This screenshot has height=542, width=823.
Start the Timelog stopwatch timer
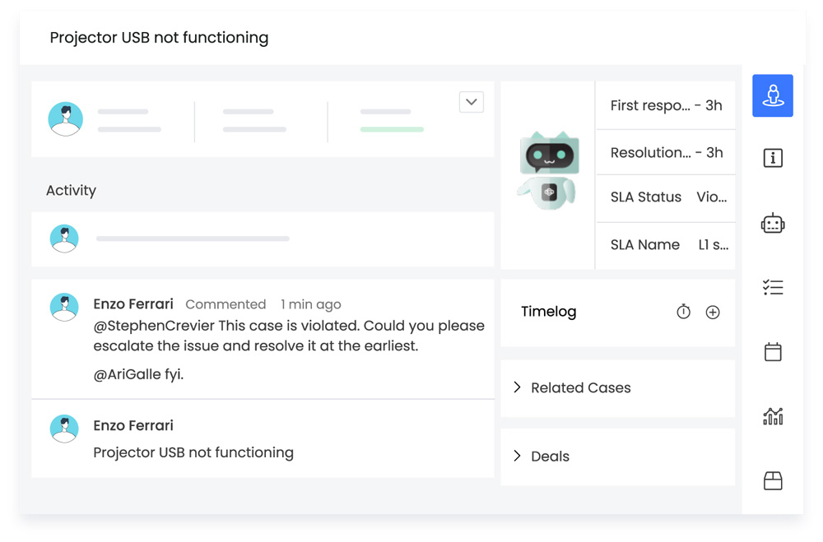pos(683,312)
